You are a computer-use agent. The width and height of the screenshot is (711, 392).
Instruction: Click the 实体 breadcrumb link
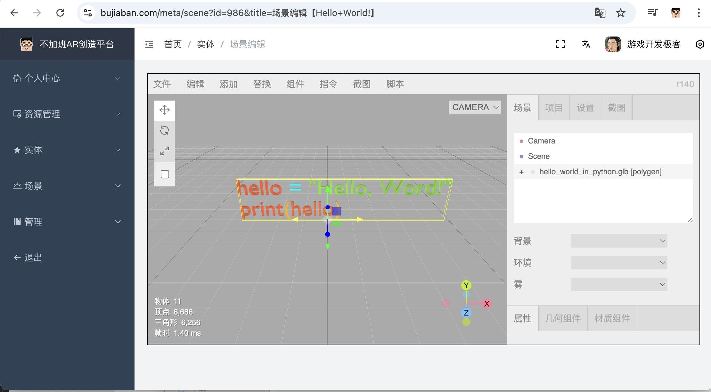[206, 44]
